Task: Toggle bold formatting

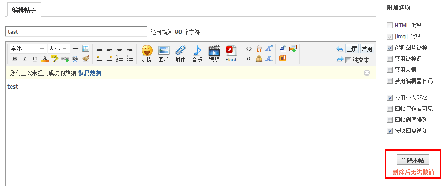Action: point(15,59)
